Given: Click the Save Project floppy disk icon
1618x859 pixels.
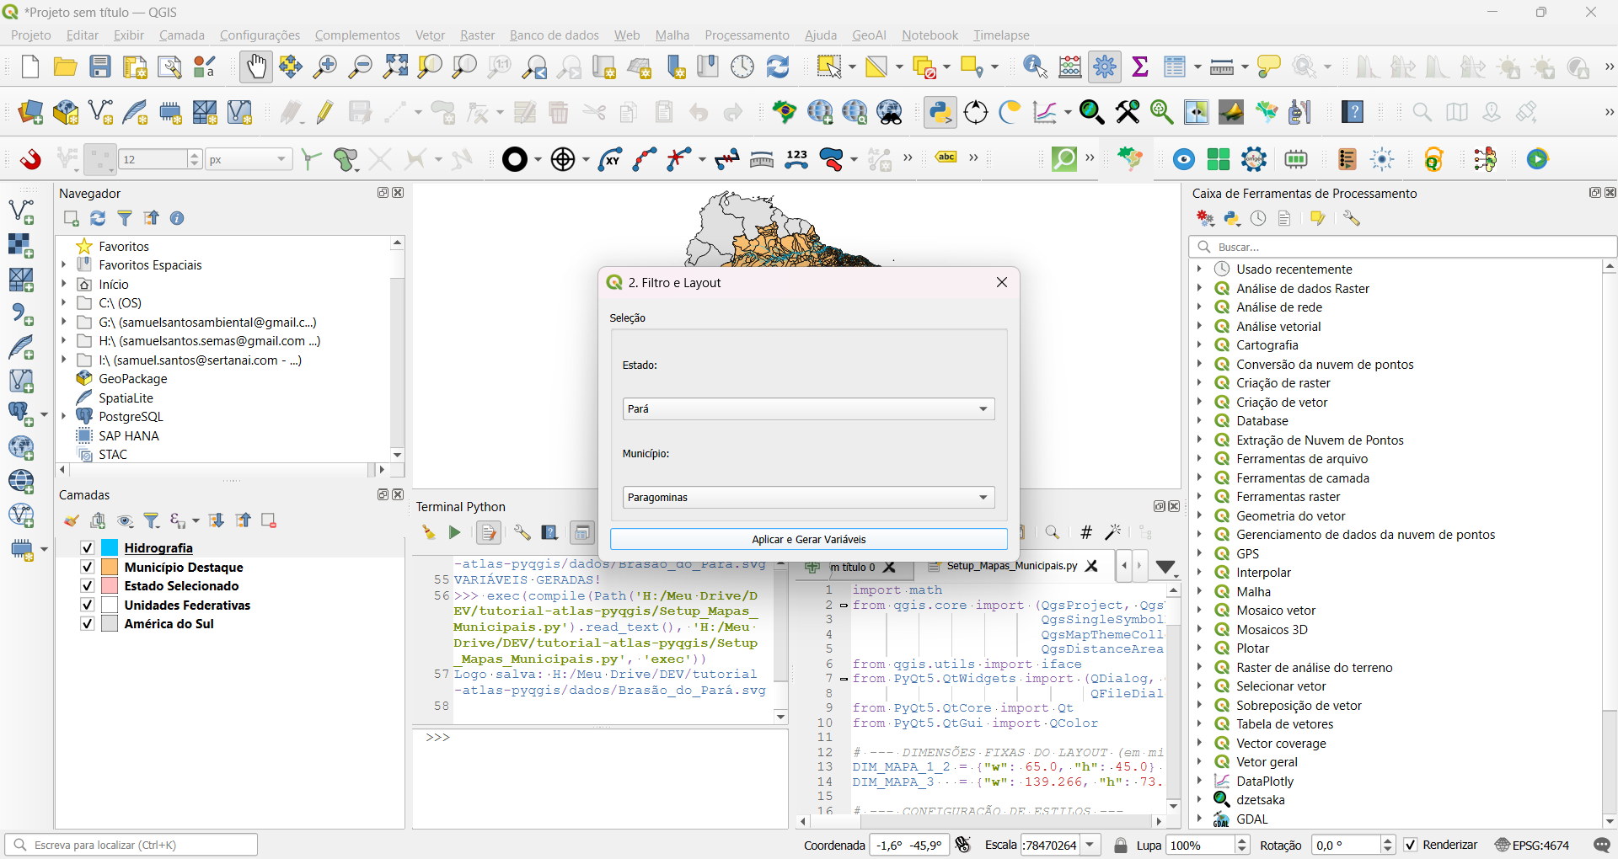Looking at the screenshot, I should (x=100, y=67).
